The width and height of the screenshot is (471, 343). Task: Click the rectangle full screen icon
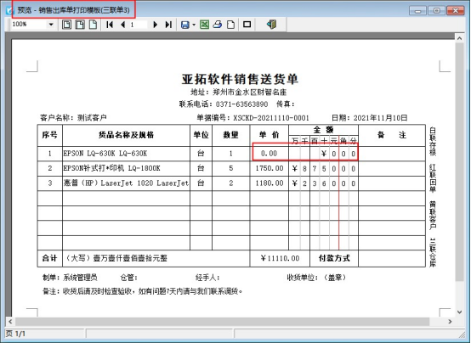pyautogui.click(x=247, y=24)
